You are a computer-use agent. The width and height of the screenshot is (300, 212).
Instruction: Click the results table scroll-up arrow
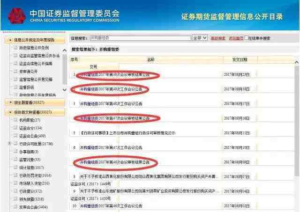point(297,62)
